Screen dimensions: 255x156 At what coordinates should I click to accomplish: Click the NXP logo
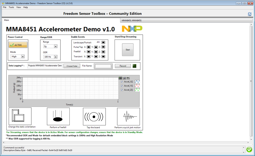(x=132, y=29)
